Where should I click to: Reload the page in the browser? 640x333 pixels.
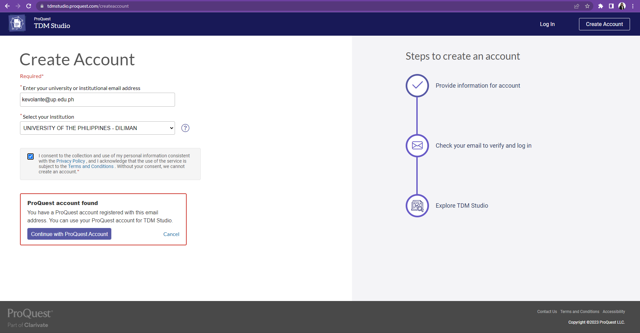[x=29, y=6]
